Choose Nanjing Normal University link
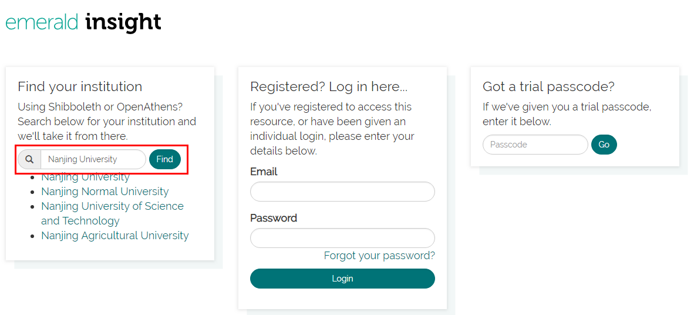The width and height of the screenshot is (694, 315). pos(105,192)
